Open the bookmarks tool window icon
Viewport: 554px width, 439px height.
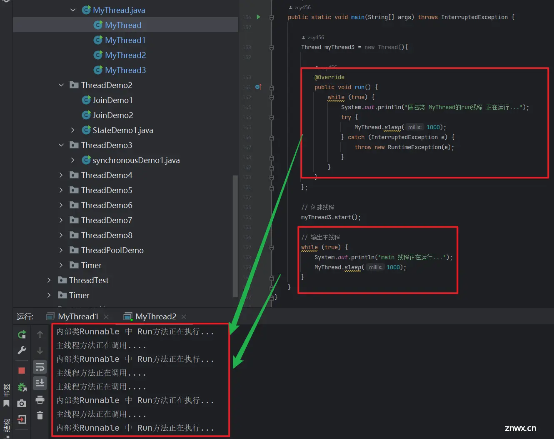pyautogui.click(x=6, y=403)
